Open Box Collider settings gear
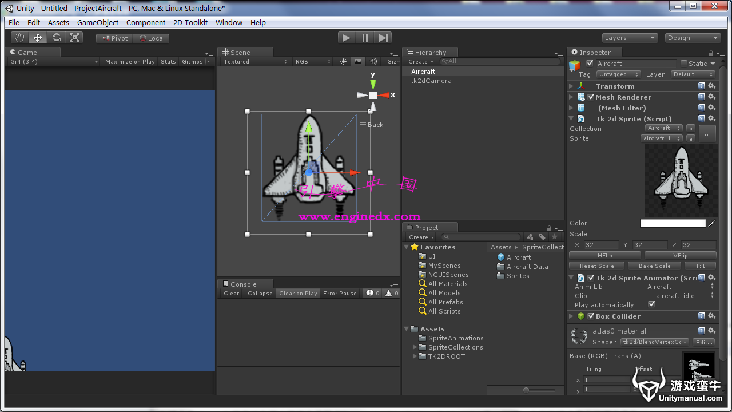Screen dimensions: 732x412 tap(711, 316)
